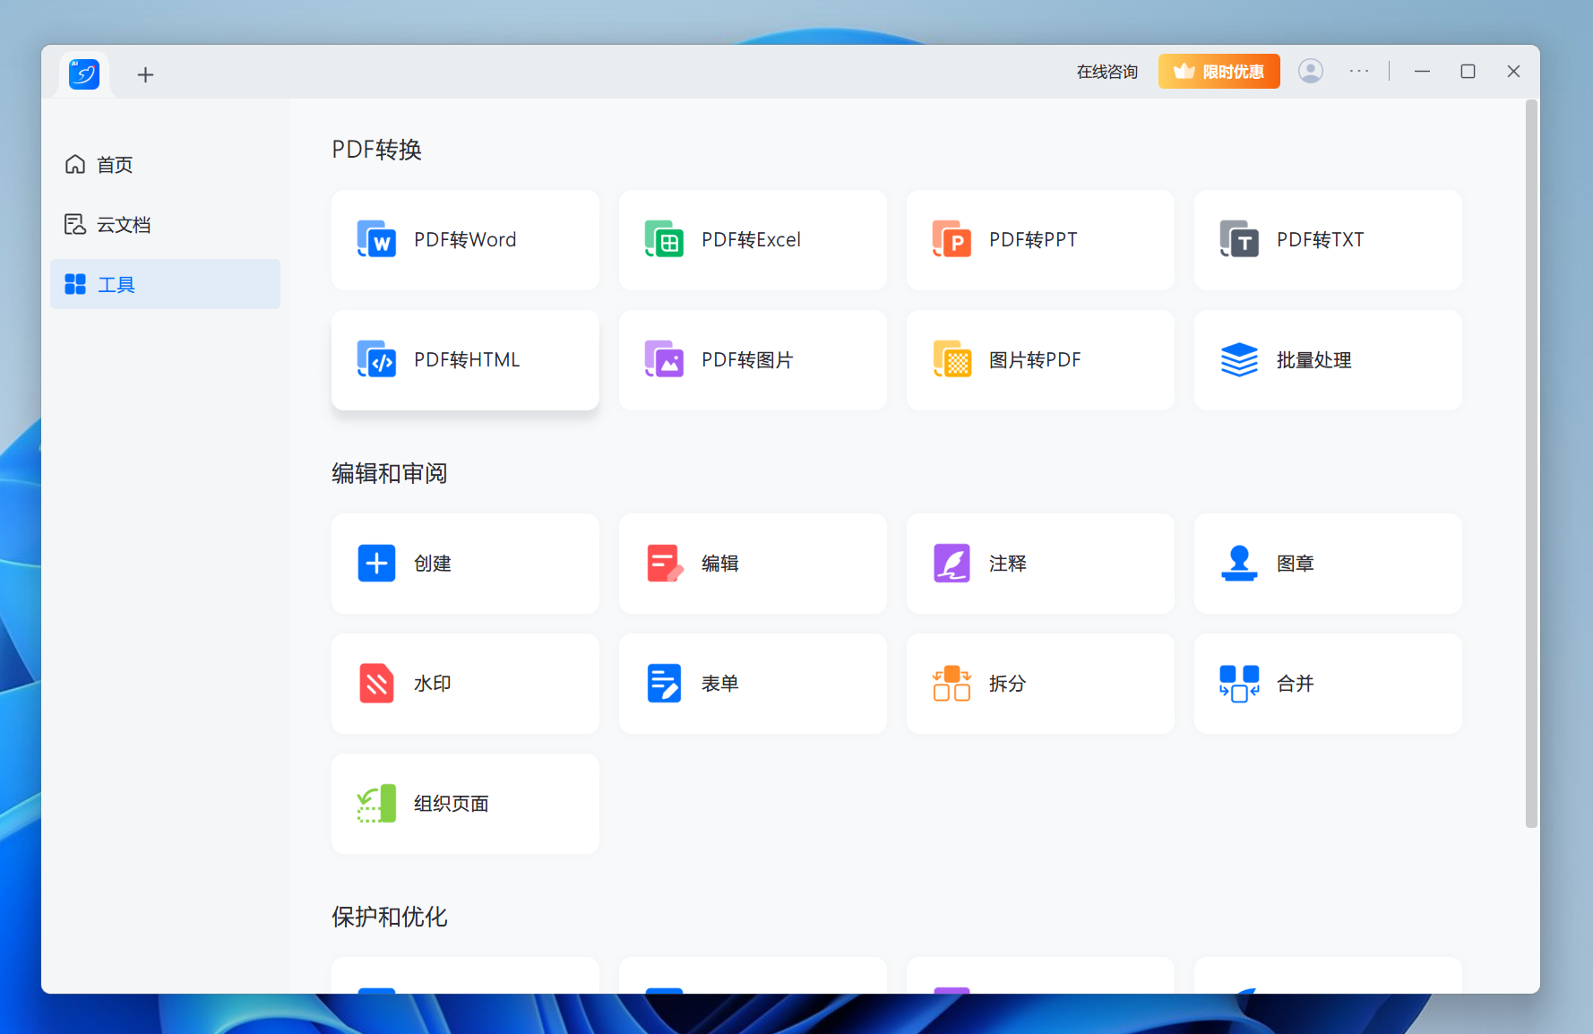Image resolution: width=1593 pixels, height=1034 pixels.
Task: Open the 图片转PDF yellow icon
Action: point(951,359)
